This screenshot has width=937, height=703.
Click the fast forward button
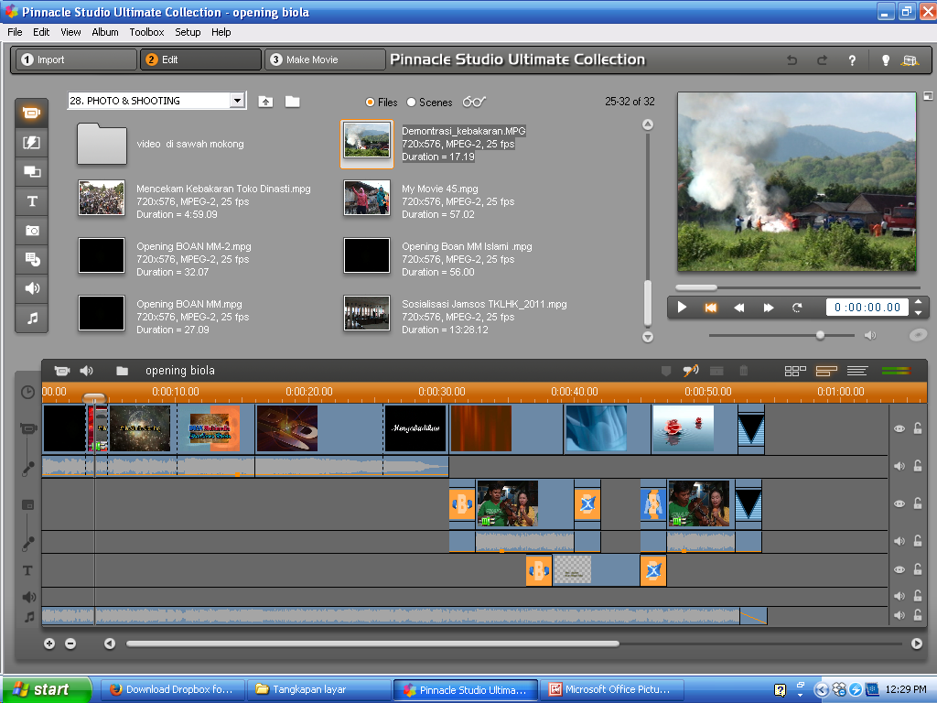(x=769, y=308)
